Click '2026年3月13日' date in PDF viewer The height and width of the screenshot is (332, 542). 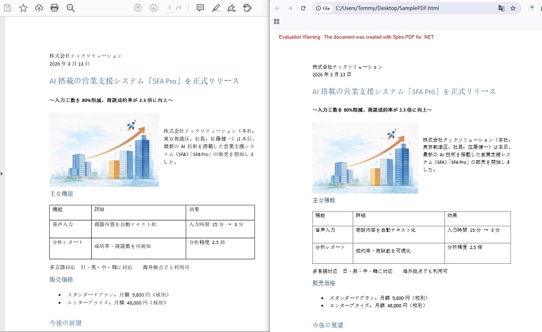click(x=70, y=64)
